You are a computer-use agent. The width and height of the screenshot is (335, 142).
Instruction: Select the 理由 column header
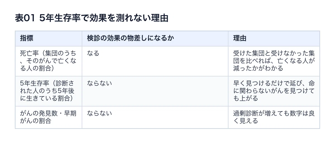pos(274,38)
